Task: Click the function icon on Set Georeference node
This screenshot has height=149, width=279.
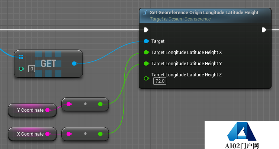Action: pyautogui.click(x=145, y=13)
